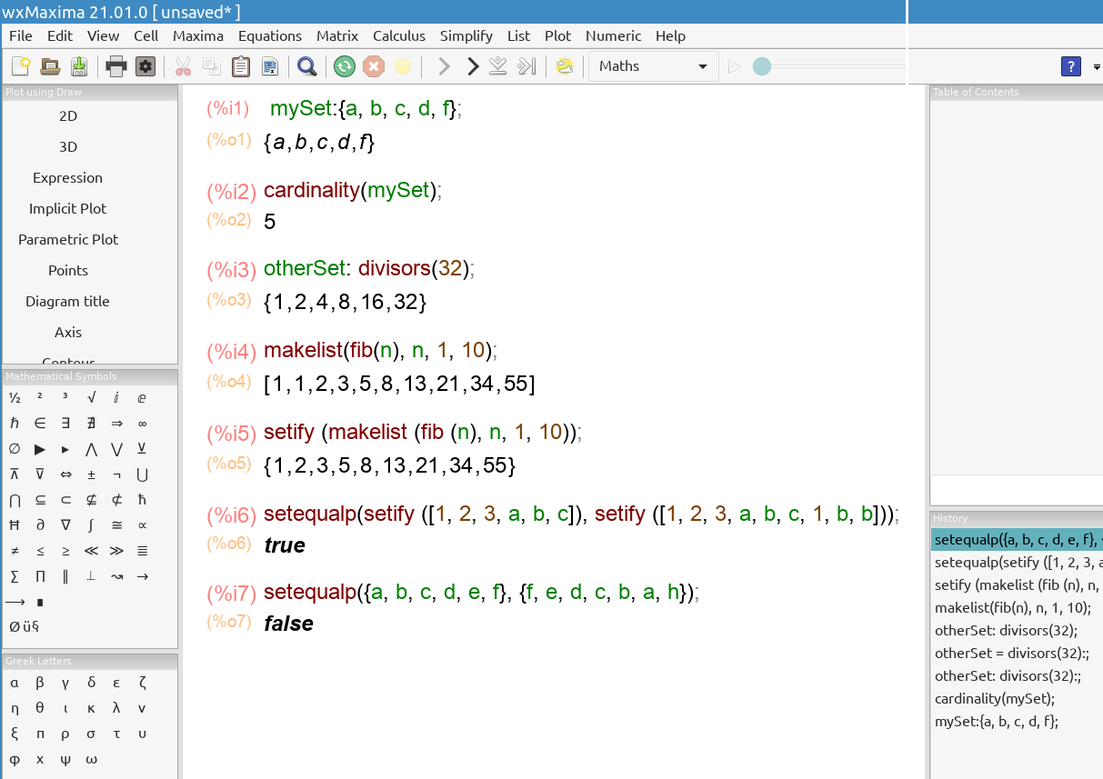
Task: Select cardinality(mySet); in History panel
Action: (994, 698)
